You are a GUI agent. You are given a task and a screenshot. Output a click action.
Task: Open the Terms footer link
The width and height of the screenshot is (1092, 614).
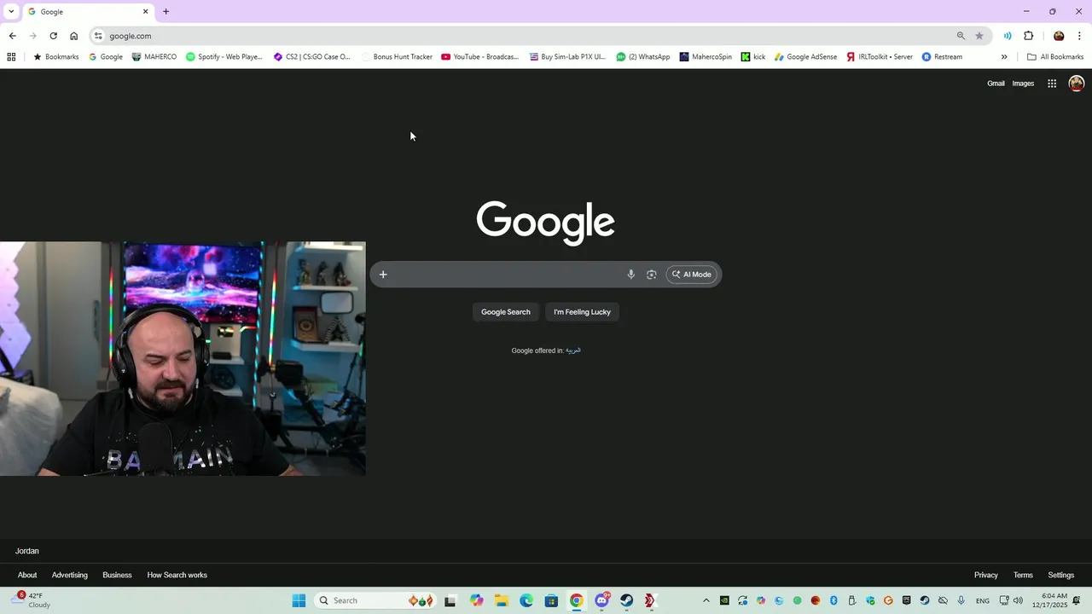[x=1023, y=575]
